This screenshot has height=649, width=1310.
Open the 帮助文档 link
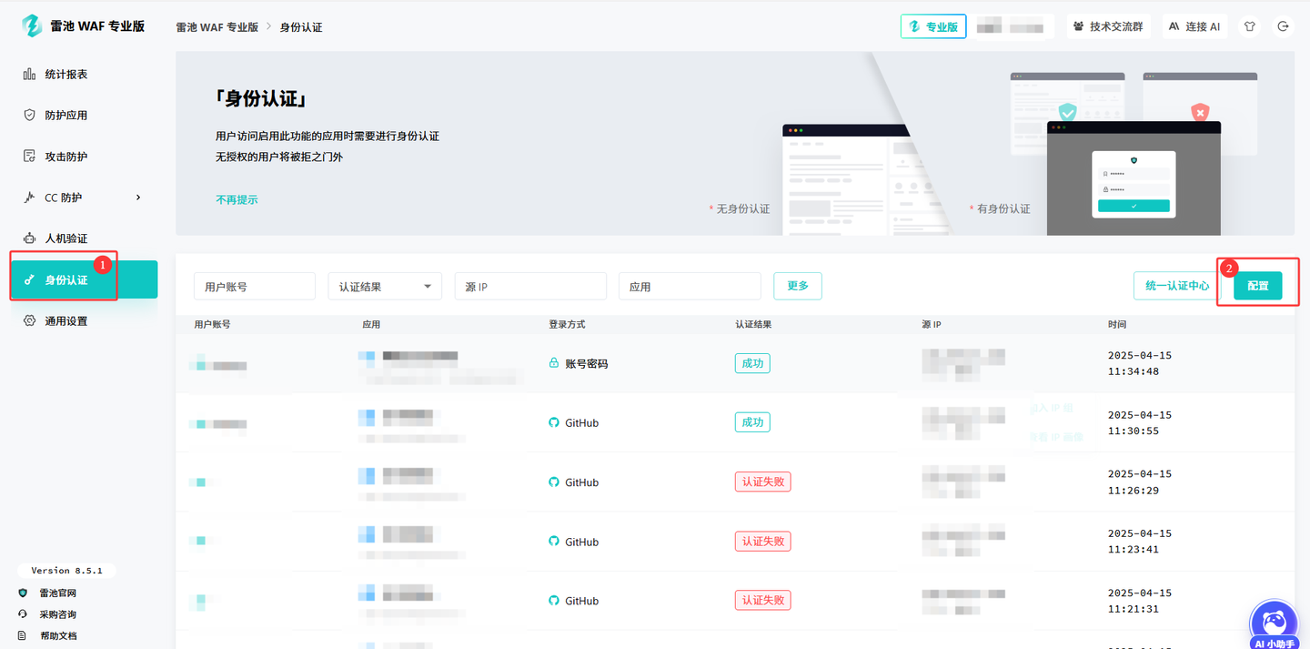57,635
